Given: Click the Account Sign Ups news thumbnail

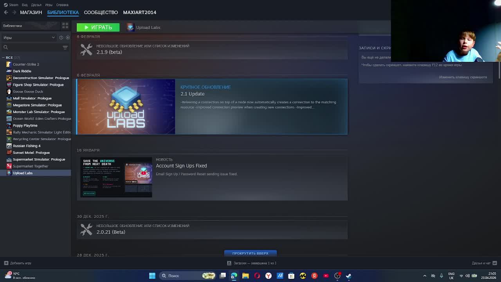Looking at the screenshot, I should point(116,177).
